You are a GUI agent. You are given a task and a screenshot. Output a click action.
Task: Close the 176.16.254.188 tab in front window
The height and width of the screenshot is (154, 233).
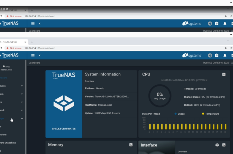25,42
